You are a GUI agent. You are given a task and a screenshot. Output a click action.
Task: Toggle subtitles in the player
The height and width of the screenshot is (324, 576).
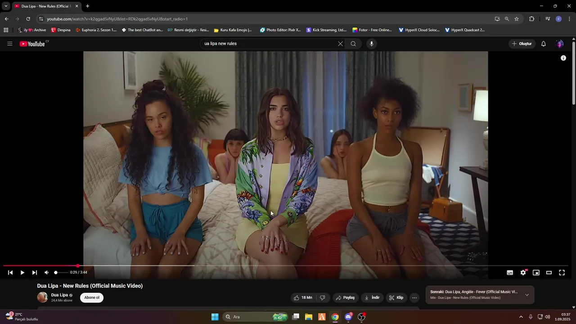click(510, 272)
